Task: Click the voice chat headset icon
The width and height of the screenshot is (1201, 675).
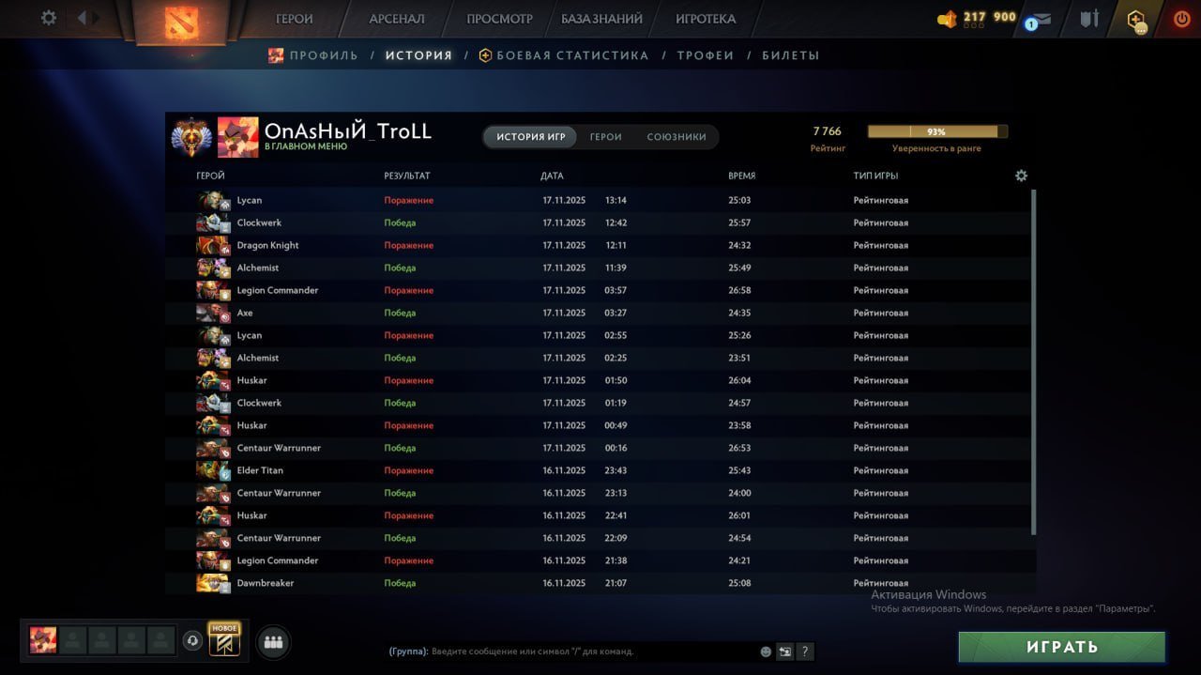Action: tap(192, 641)
